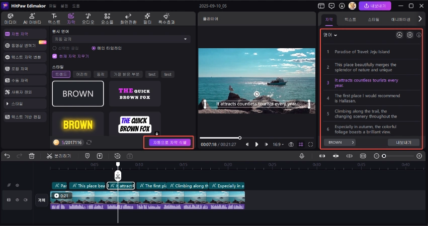The width and height of the screenshot is (428, 226).
Task: Open subtitle settings hexagon gear icon
Action: [409, 35]
